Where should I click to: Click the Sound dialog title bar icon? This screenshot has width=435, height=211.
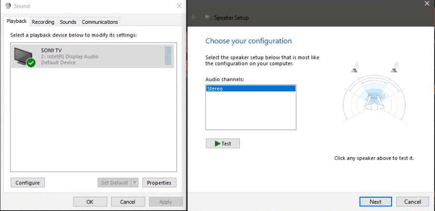(x=7, y=6)
